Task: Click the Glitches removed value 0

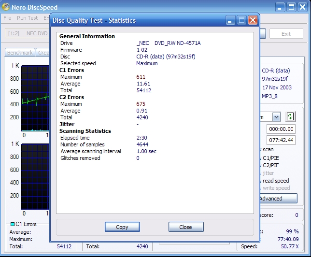Action: pos(138,158)
